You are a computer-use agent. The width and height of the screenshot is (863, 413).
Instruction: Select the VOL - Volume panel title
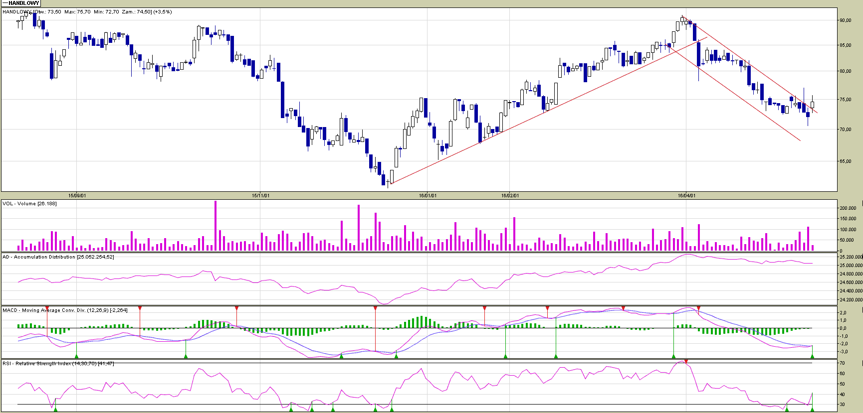(x=29, y=204)
